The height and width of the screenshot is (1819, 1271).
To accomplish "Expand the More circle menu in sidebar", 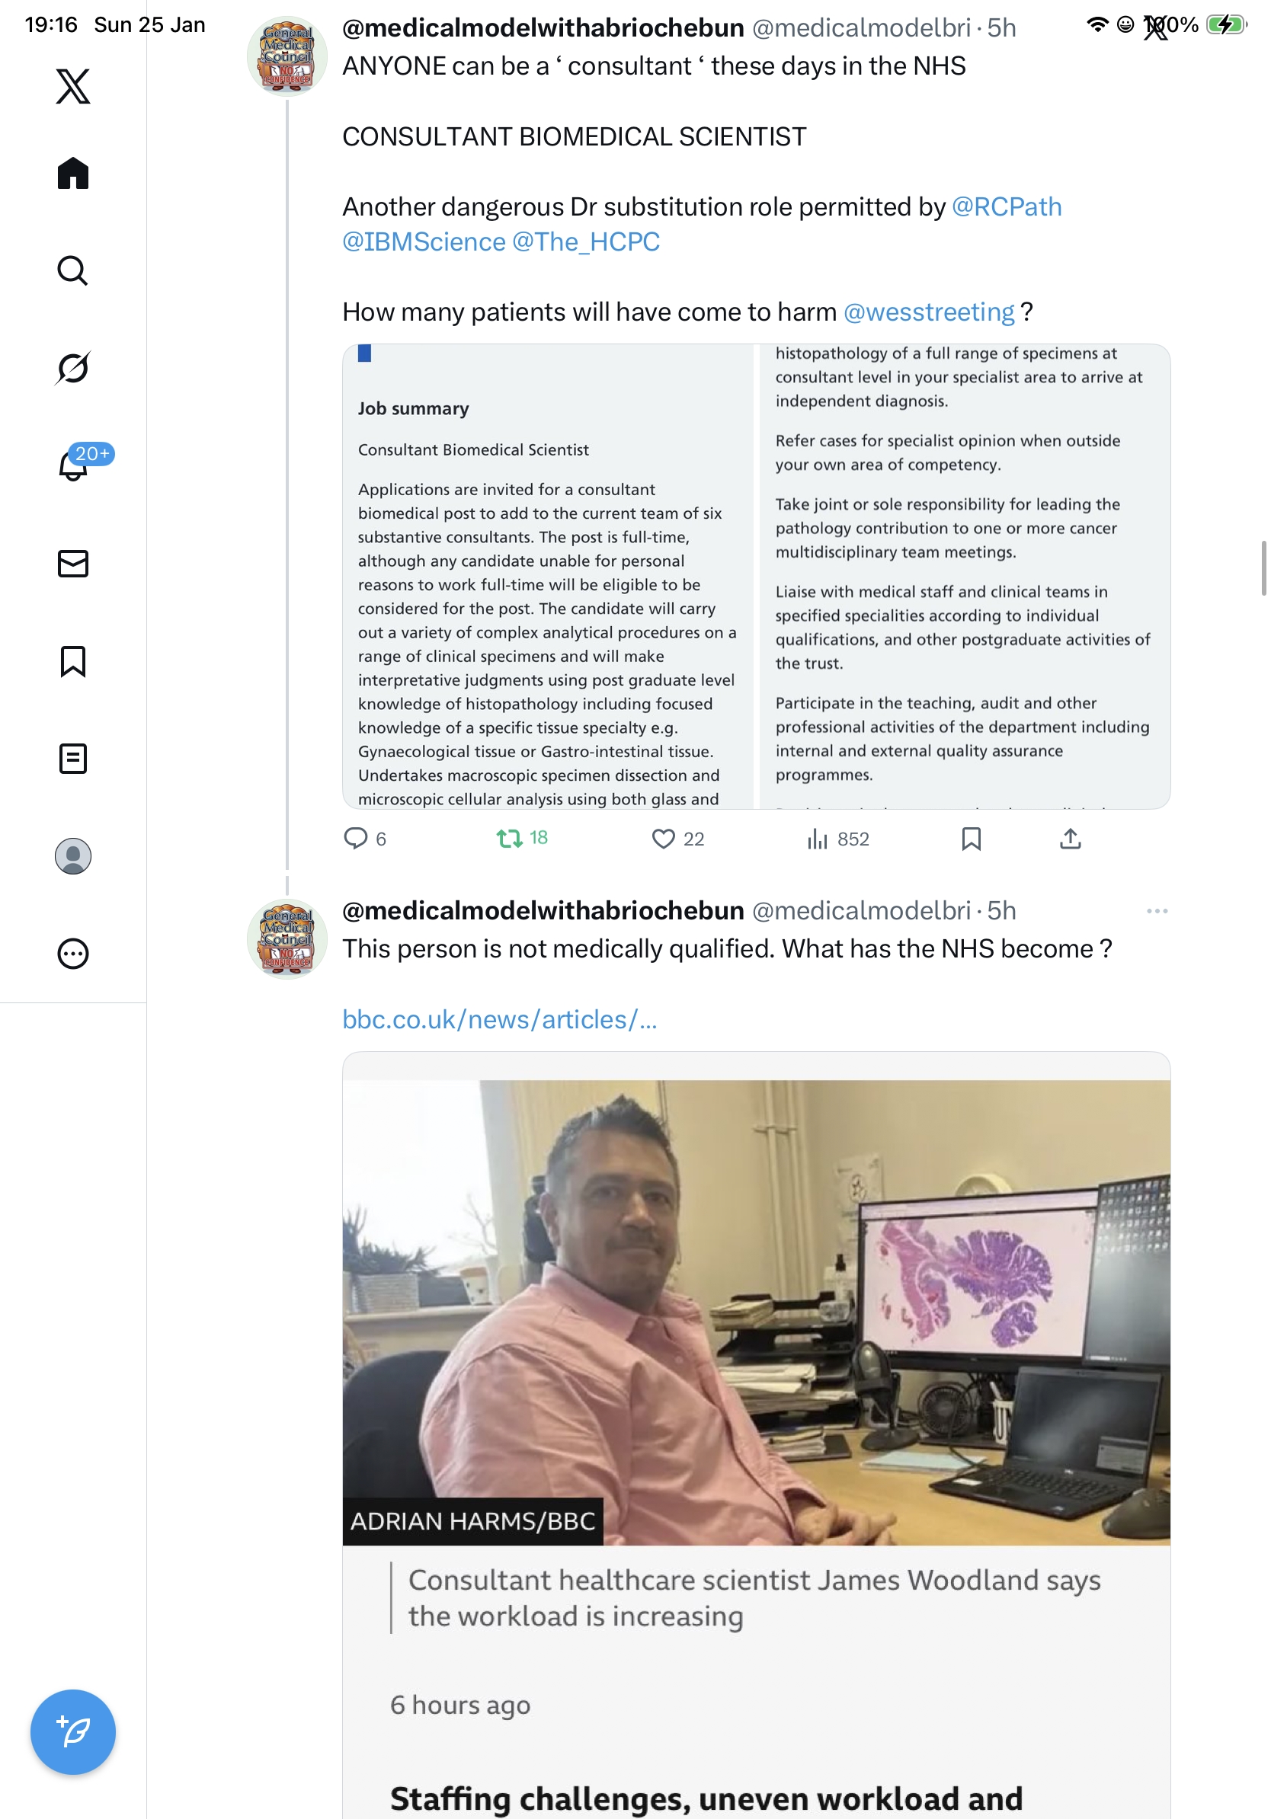I will coord(73,953).
